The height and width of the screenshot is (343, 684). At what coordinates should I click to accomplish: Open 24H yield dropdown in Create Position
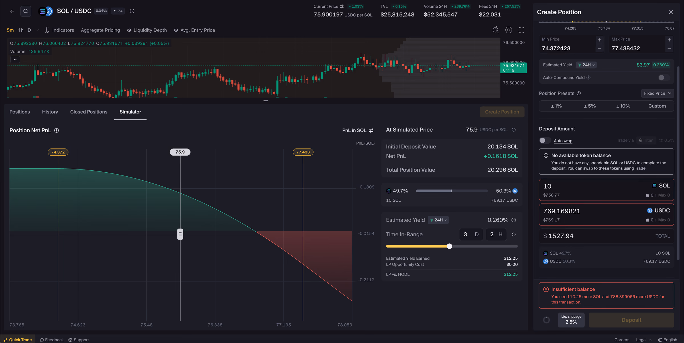coord(586,65)
